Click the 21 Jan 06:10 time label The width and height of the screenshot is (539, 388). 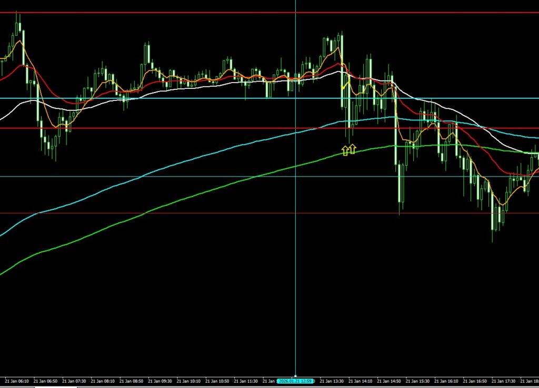click(x=16, y=381)
